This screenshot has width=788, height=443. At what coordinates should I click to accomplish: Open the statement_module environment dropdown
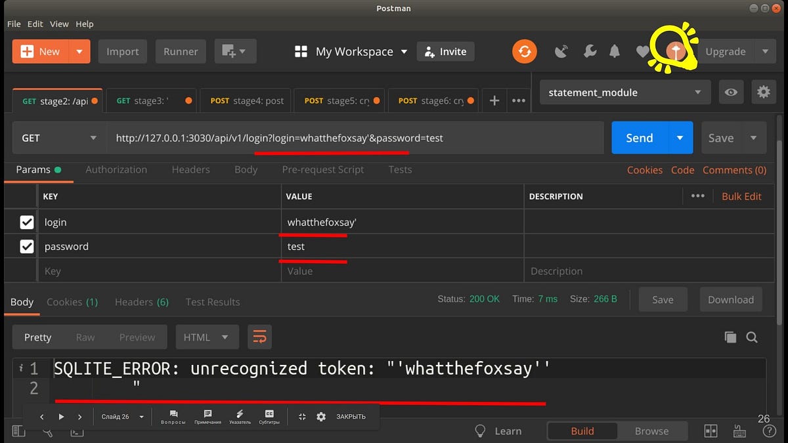point(624,93)
